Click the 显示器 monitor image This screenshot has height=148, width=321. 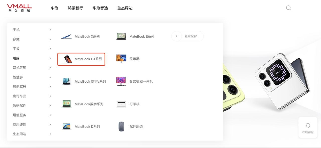(121, 59)
